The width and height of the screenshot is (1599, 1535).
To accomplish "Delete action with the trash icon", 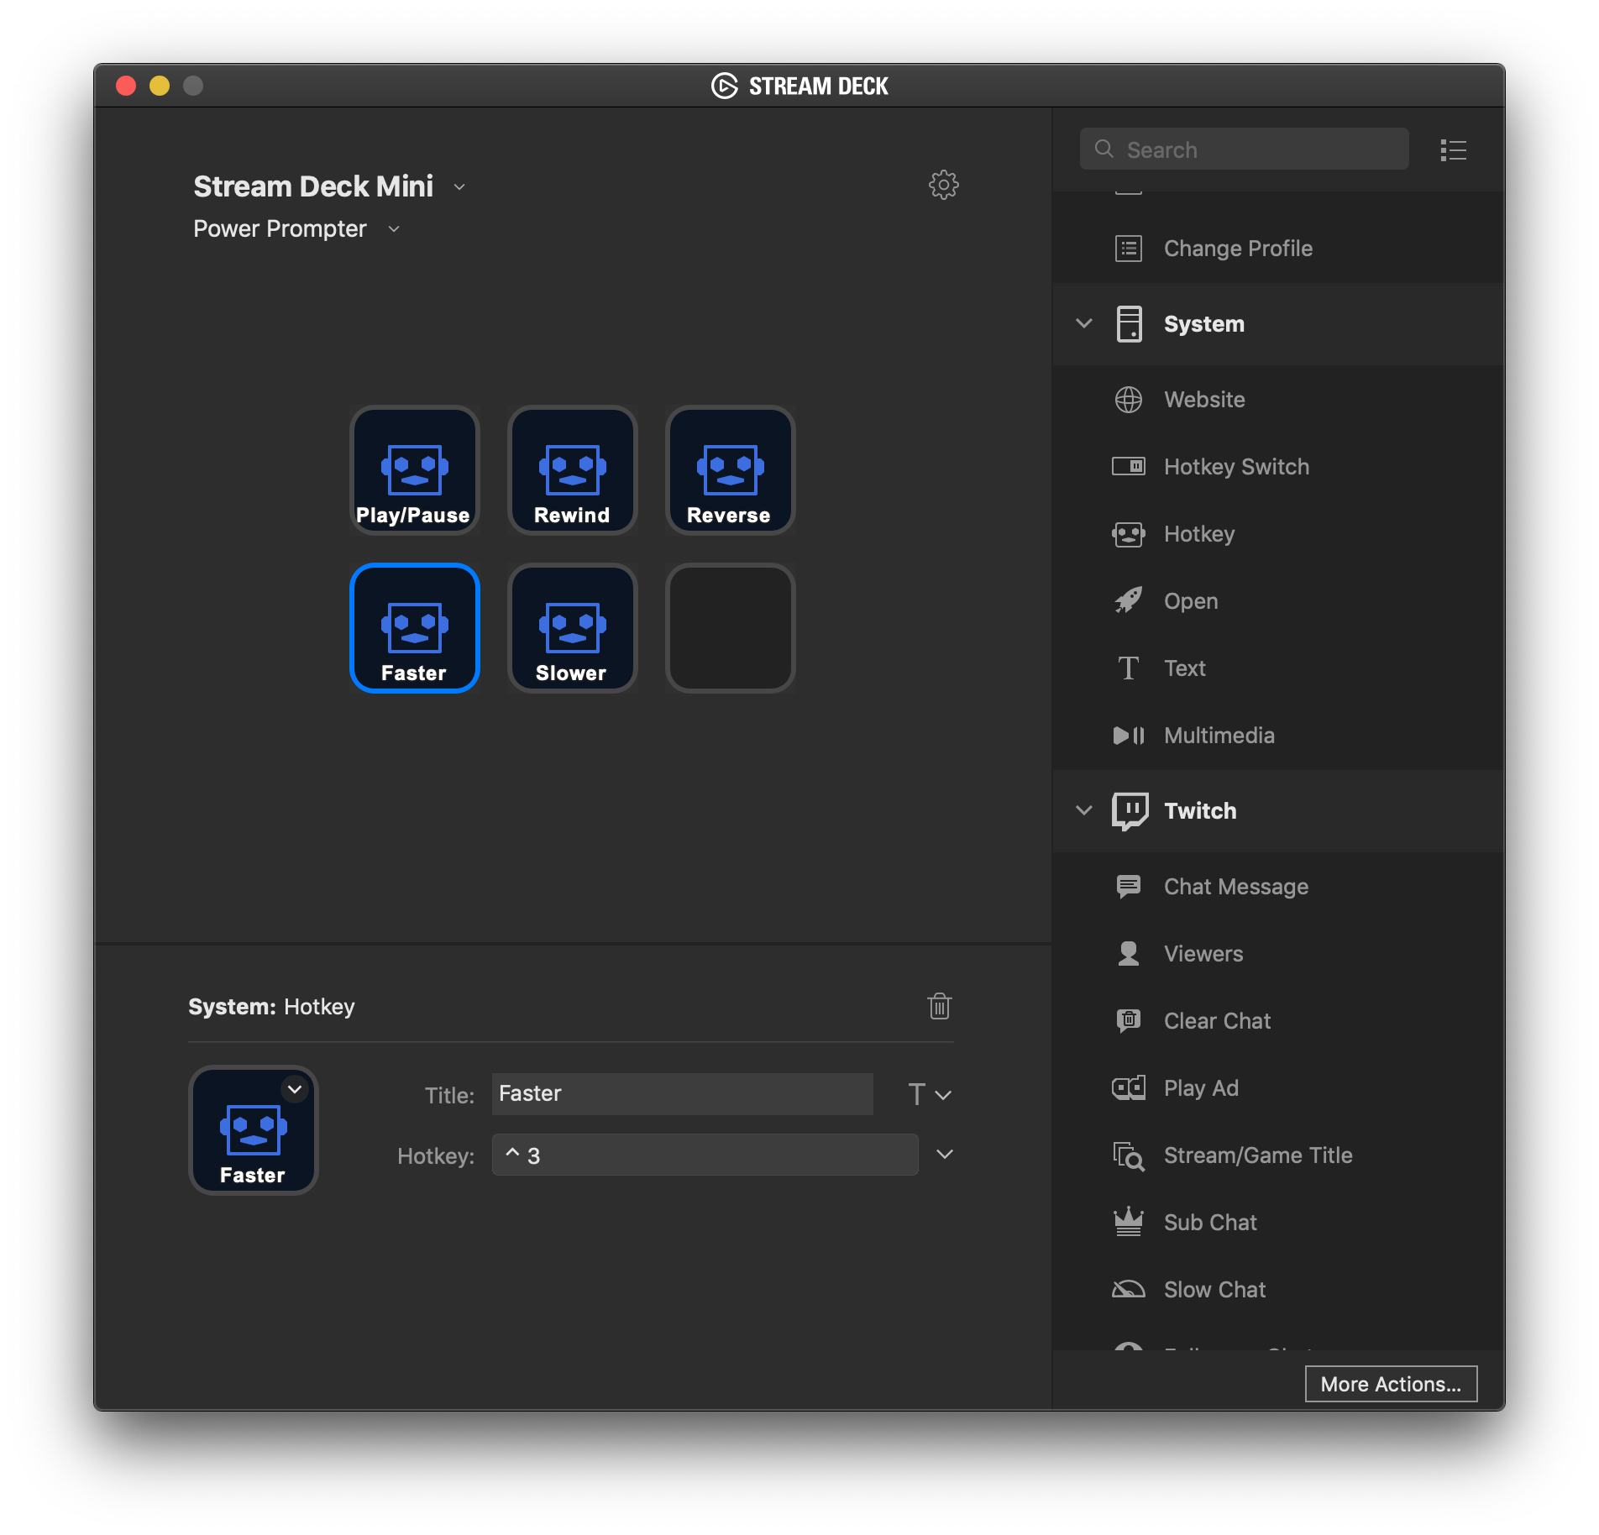I will tap(939, 1005).
